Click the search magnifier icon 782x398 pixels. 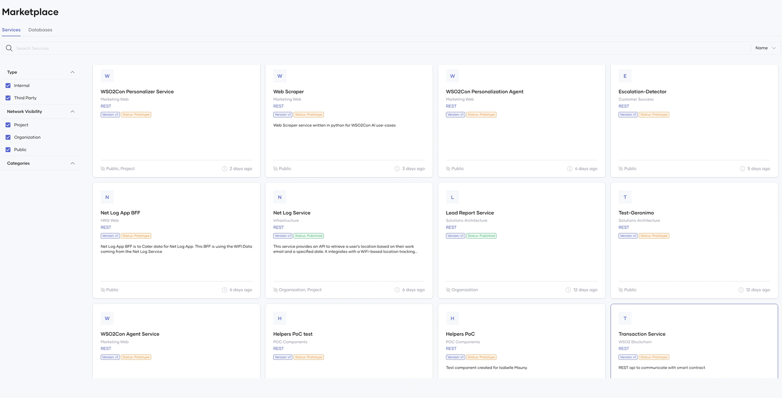(9, 48)
